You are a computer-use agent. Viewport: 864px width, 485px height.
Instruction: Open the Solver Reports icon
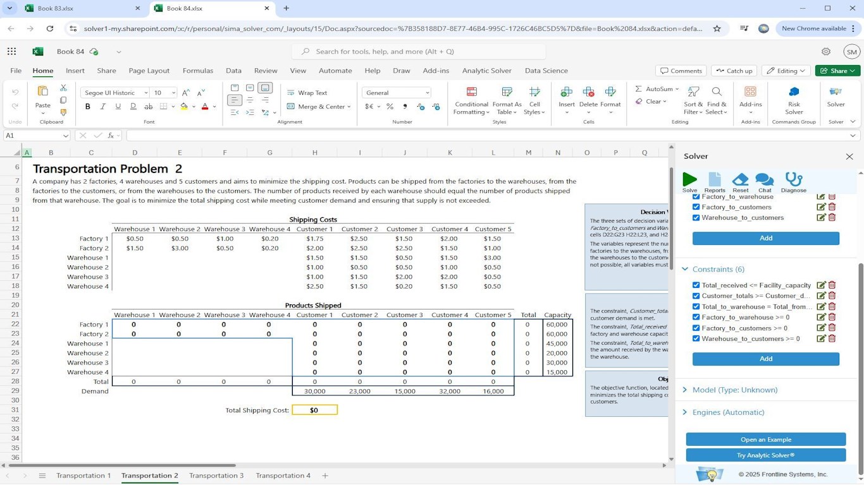coord(715,180)
